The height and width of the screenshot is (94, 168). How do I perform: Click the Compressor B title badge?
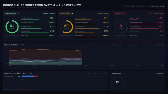[65, 14]
